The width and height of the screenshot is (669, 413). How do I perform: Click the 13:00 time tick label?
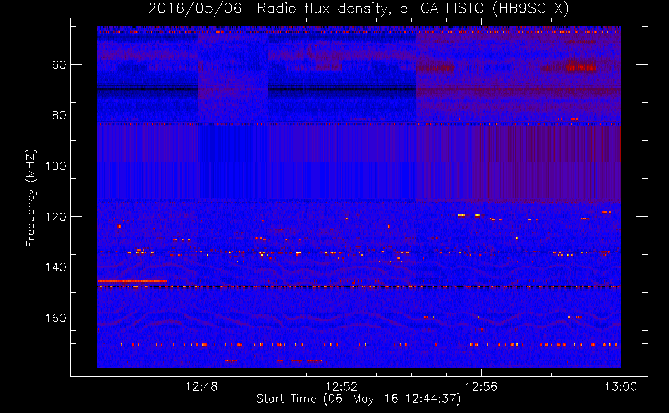[621, 387]
